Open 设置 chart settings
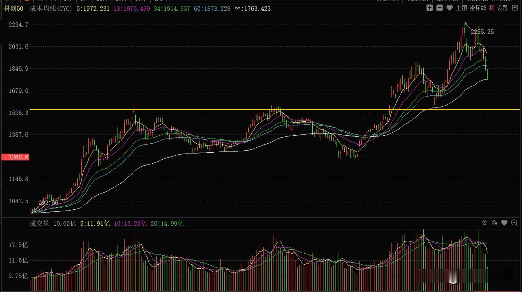Image resolution: width=522 pixels, height=292 pixels. [502, 8]
